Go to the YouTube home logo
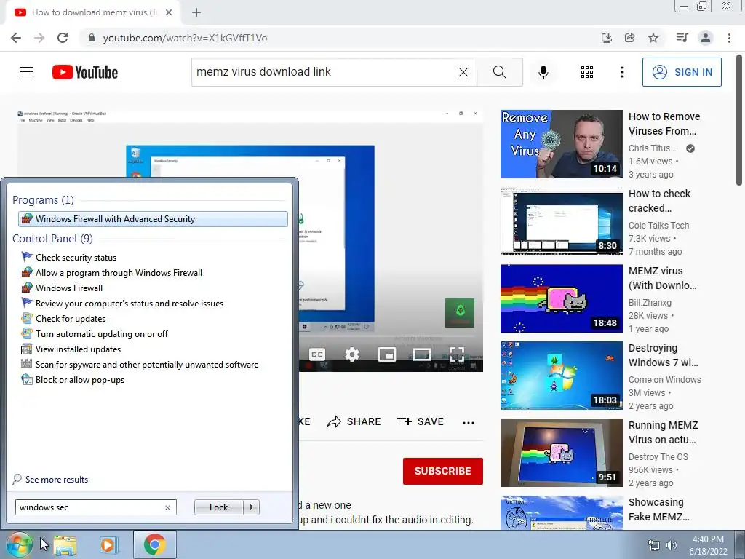 point(85,72)
